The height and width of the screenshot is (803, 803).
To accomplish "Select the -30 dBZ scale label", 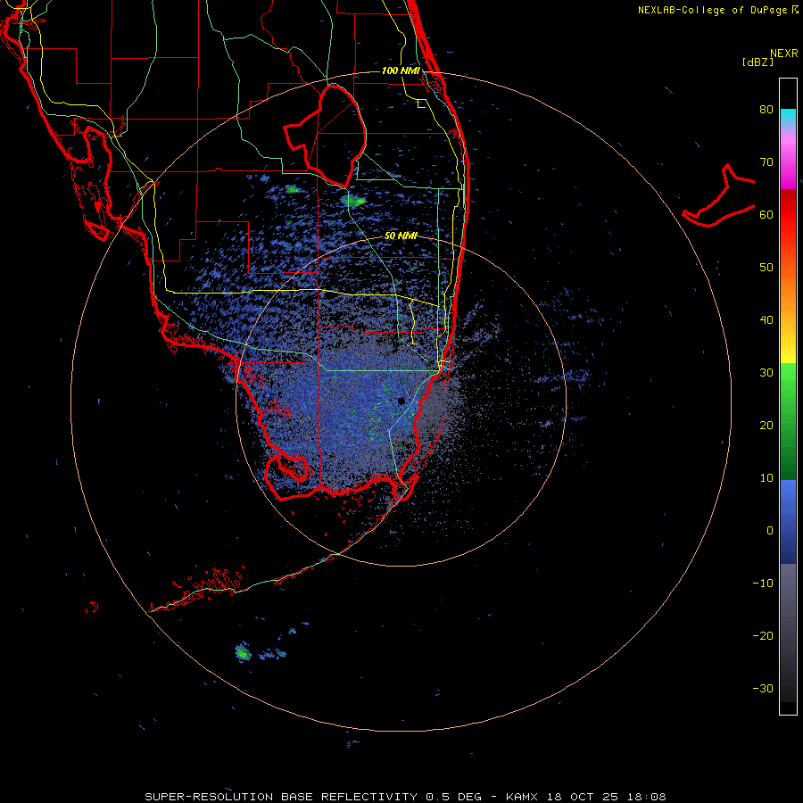I will (763, 688).
